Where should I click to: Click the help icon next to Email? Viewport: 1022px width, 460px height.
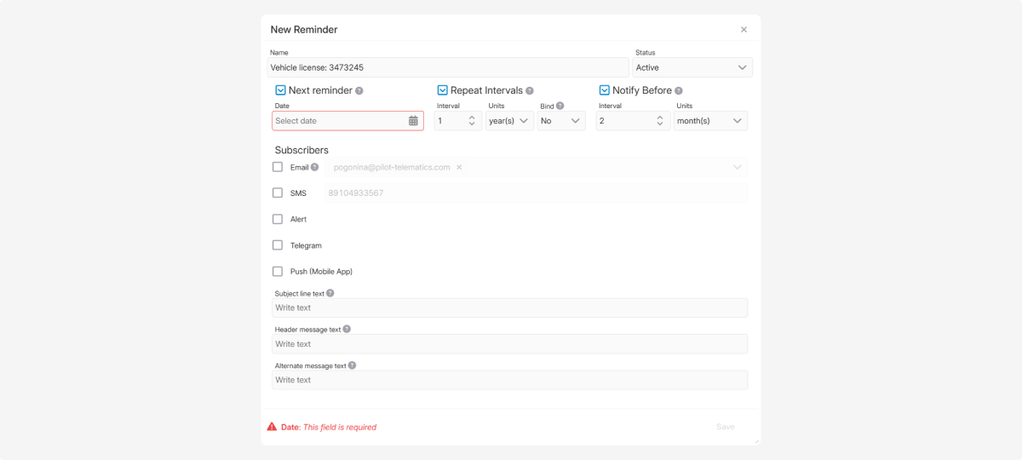pyautogui.click(x=314, y=168)
